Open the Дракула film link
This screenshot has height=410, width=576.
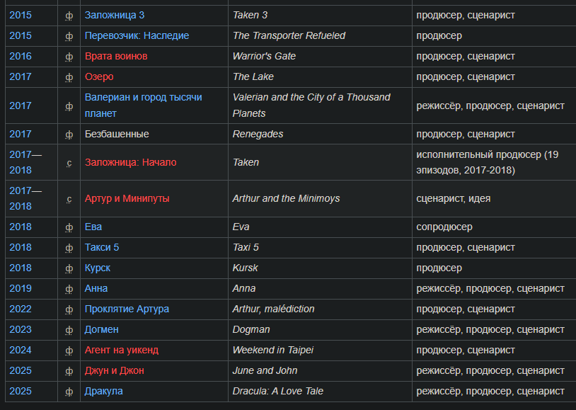point(103,392)
